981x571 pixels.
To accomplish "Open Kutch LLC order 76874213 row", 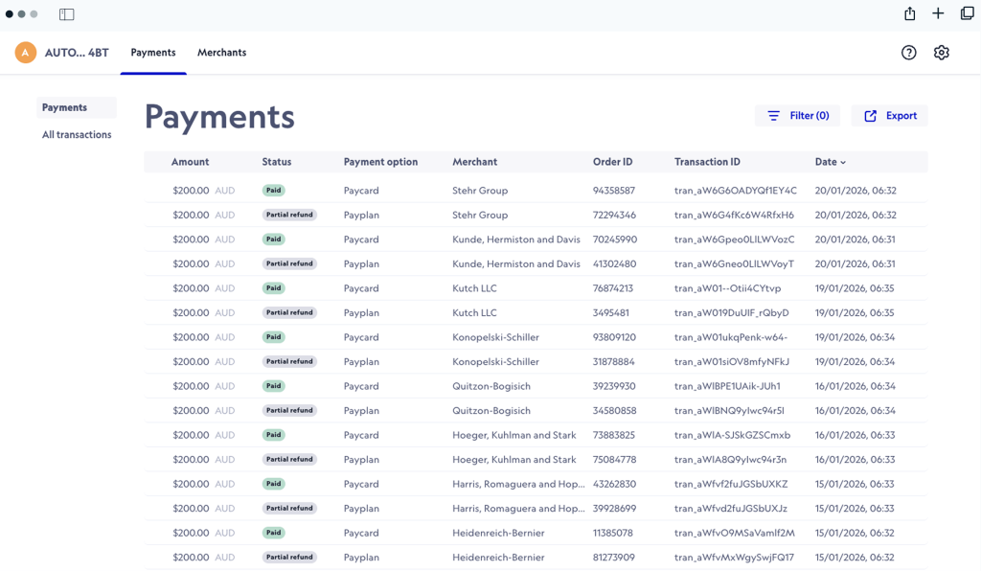I will pyautogui.click(x=612, y=288).
